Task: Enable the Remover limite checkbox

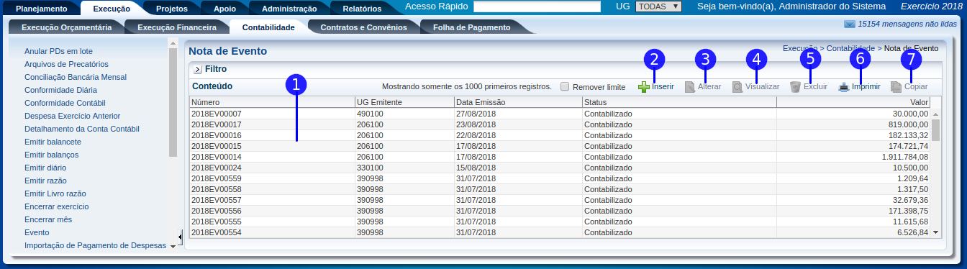Action: pos(565,86)
